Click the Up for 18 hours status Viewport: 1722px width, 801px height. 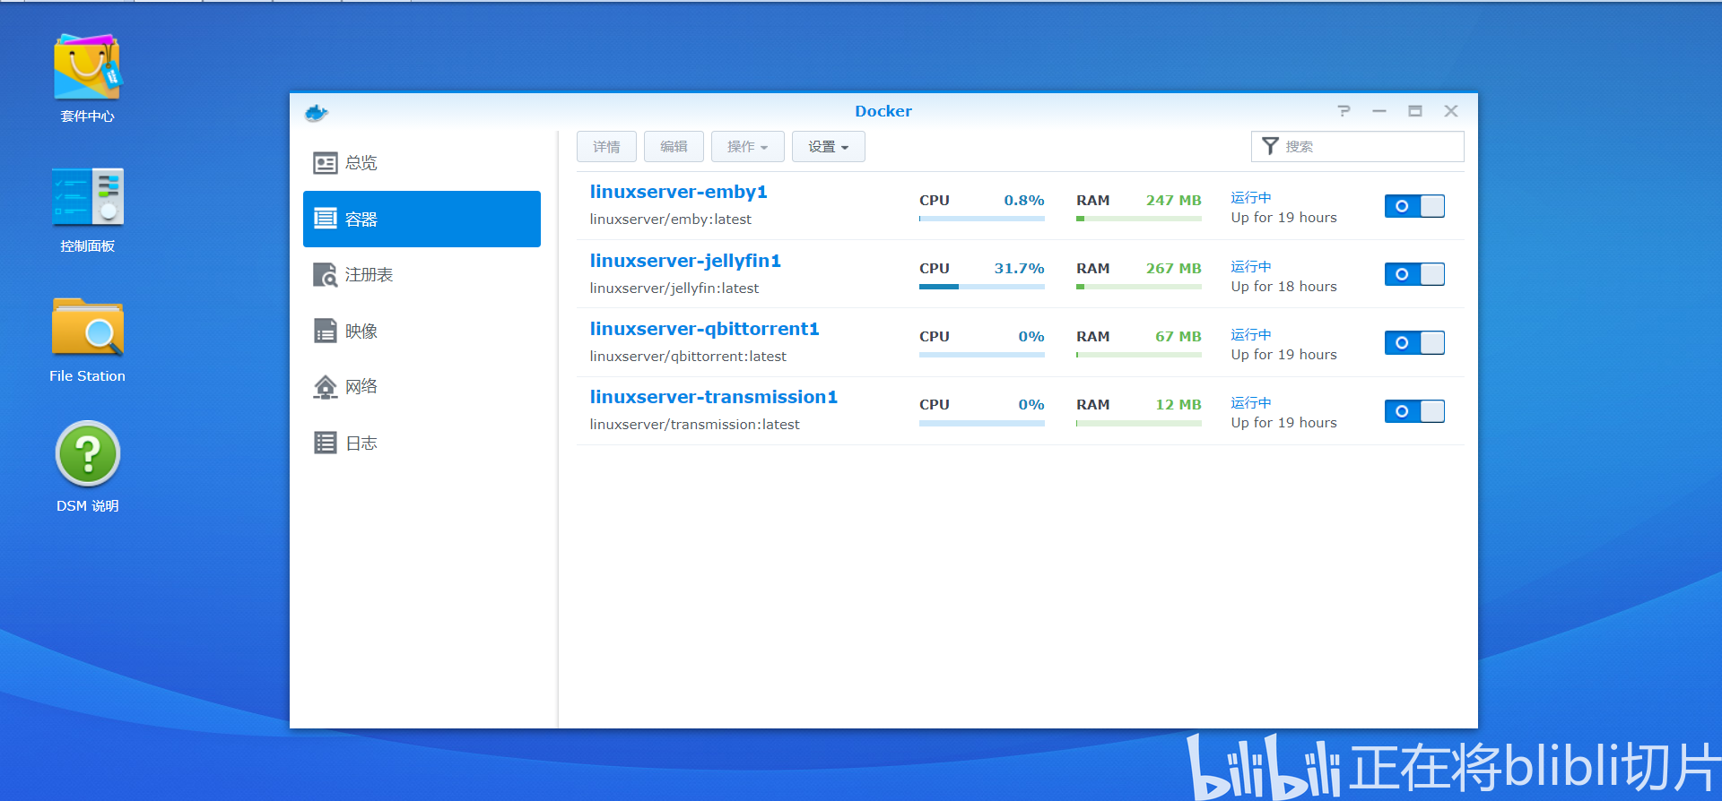tap(1283, 287)
